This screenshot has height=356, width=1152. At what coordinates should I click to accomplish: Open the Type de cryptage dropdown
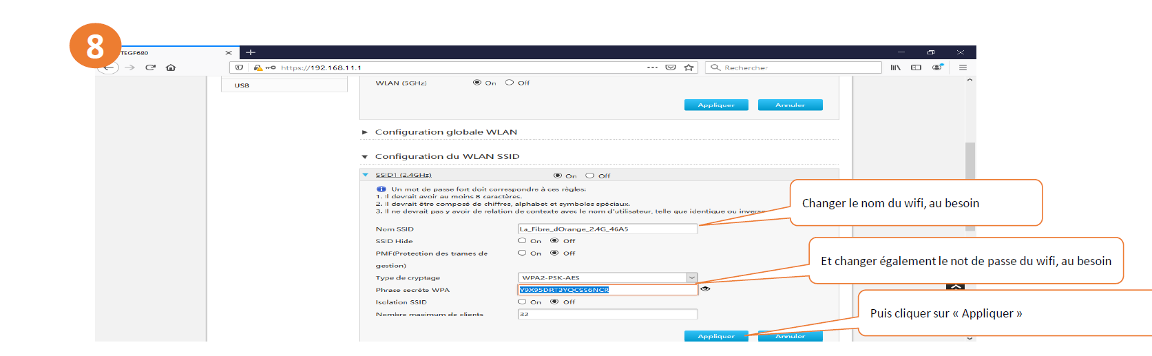tap(691, 278)
